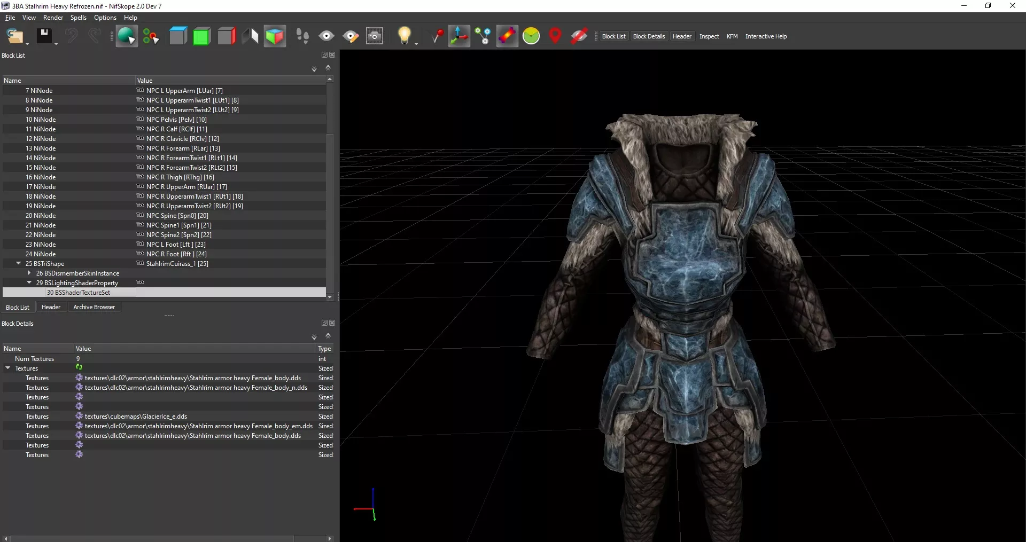The height and width of the screenshot is (542, 1026).
Task: Flip the view with the mirror icon
Action: [x=250, y=36]
